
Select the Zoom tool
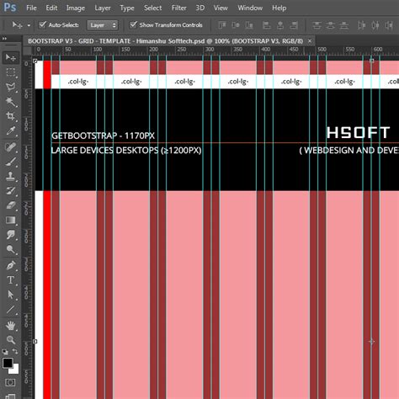[11, 340]
